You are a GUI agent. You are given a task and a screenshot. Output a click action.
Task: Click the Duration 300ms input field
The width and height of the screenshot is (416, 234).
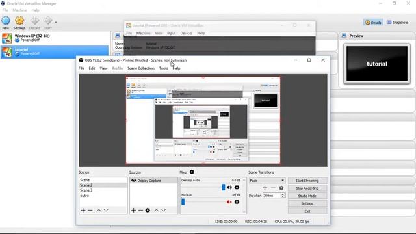272,196
